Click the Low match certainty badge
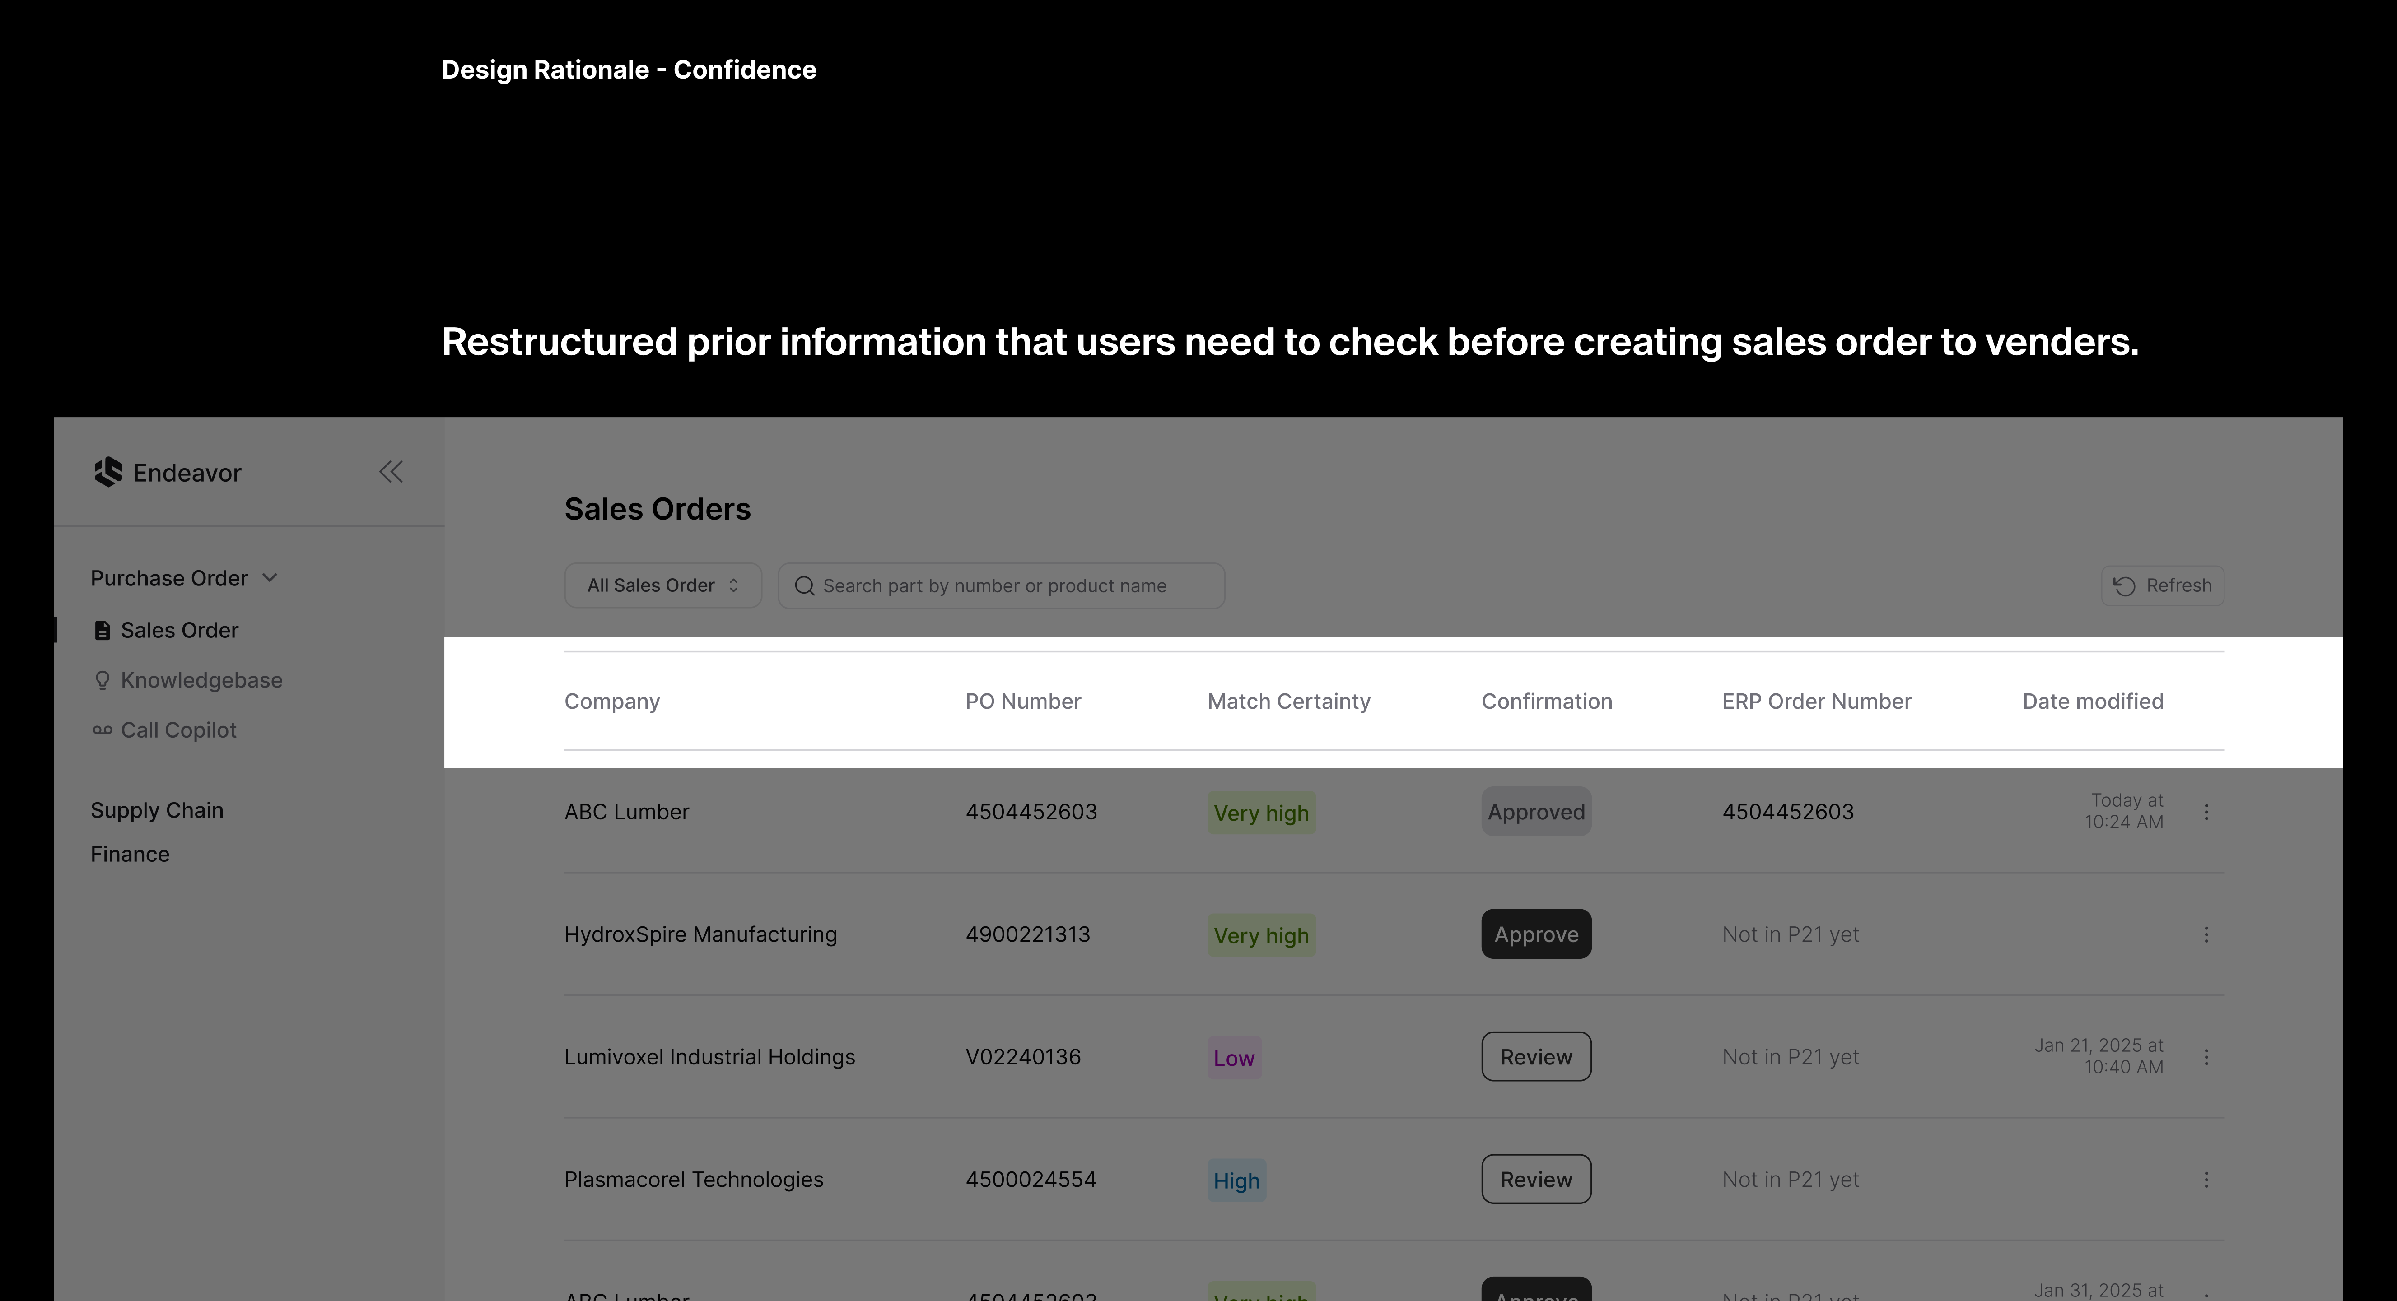2397x1301 pixels. click(1234, 1058)
